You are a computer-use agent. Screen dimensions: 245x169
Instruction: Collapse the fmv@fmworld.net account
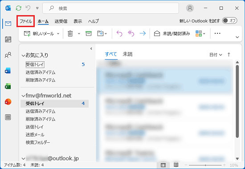point(23,96)
